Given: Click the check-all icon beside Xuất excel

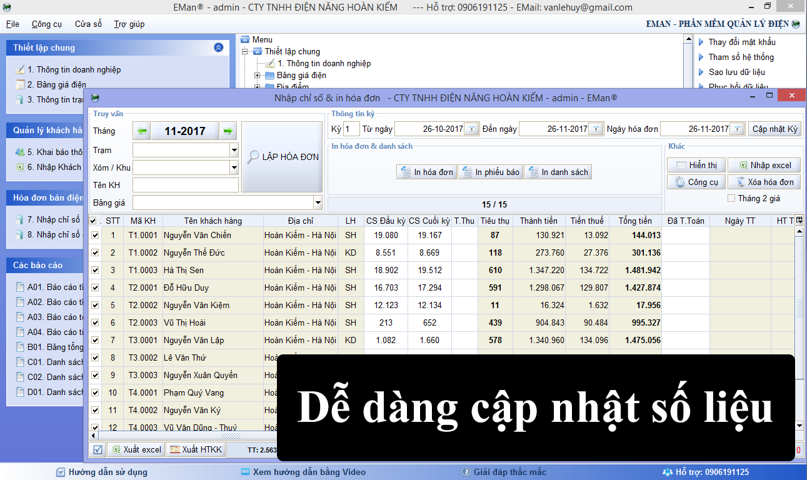Looking at the screenshot, I should point(98,449).
